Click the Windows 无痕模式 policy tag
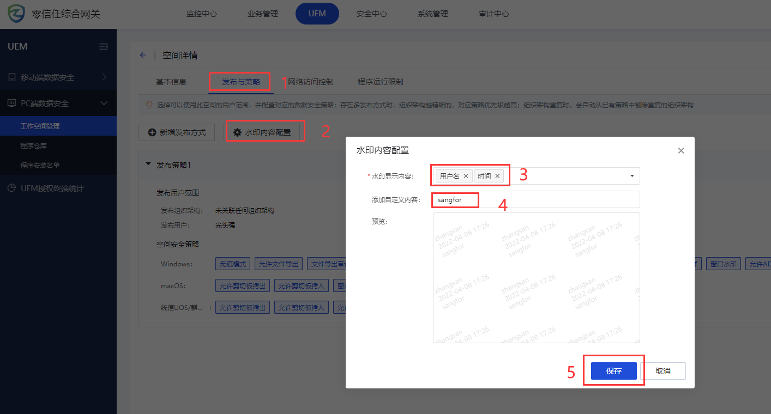This screenshot has width=771, height=414. pyautogui.click(x=233, y=264)
